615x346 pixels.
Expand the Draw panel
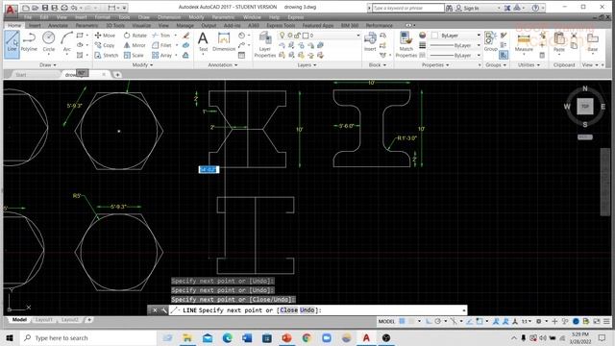pos(47,64)
